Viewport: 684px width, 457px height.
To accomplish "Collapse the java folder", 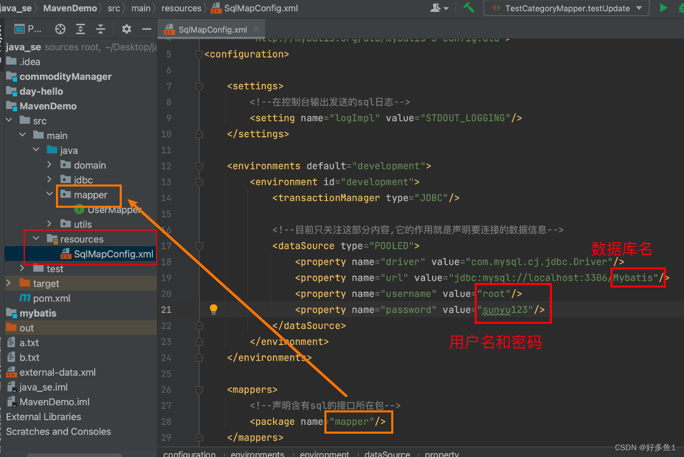I will click(36, 150).
